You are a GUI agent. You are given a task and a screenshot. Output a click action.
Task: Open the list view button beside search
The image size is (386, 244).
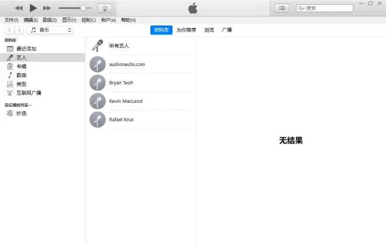[x=282, y=8]
